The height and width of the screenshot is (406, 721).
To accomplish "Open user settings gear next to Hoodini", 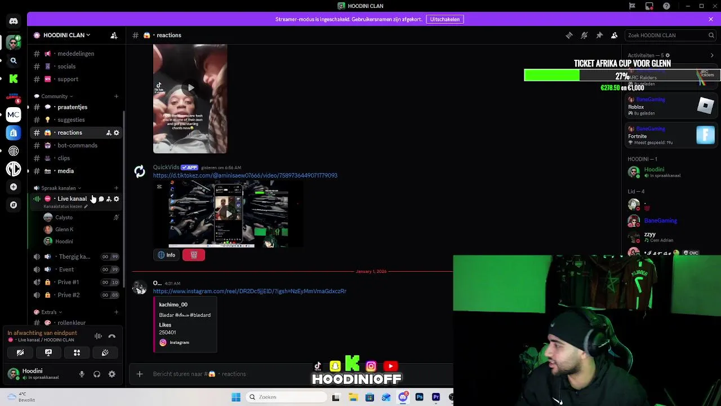I will tap(112, 374).
